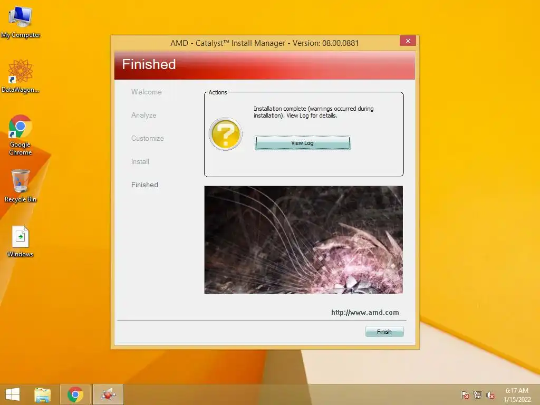Select the Windows file desktop icon
This screenshot has height=405, width=540.
tap(21, 241)
